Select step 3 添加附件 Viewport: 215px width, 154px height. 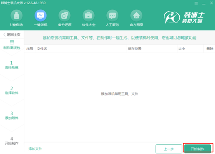(x=12, y=116)
